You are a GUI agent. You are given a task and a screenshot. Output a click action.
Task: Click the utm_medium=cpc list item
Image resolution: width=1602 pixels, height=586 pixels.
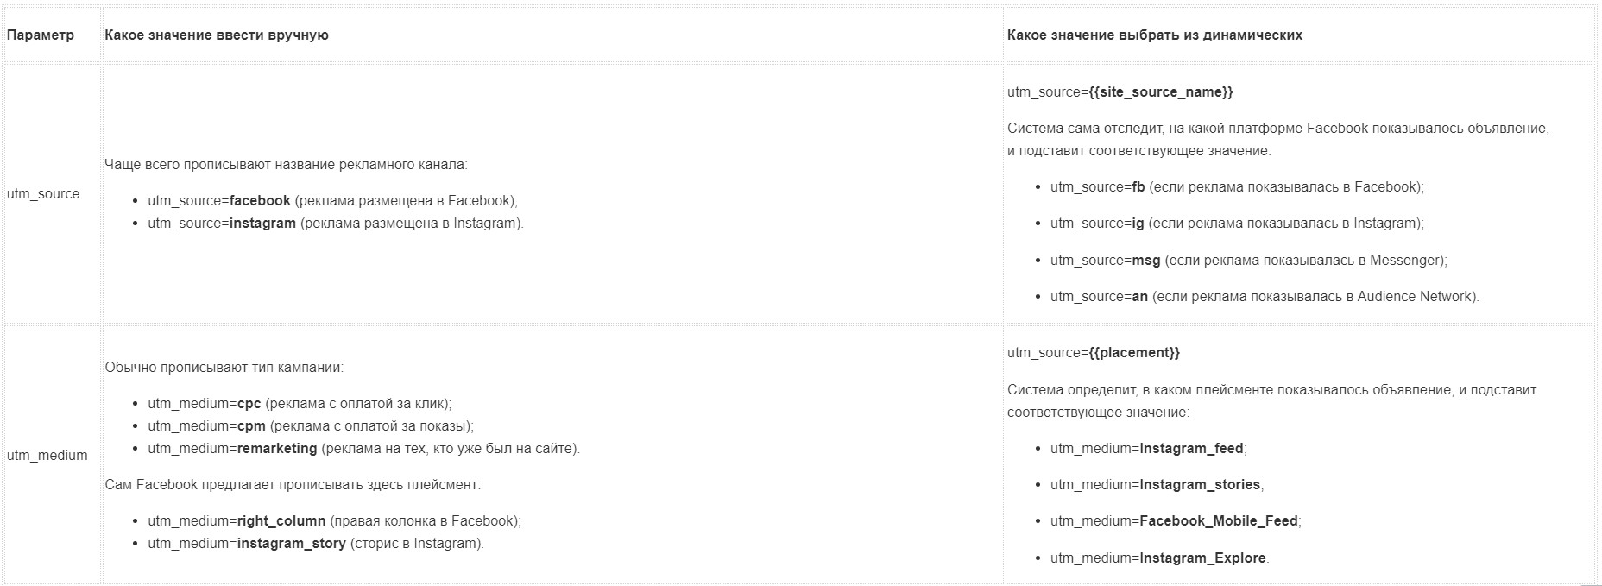point(299,404)
